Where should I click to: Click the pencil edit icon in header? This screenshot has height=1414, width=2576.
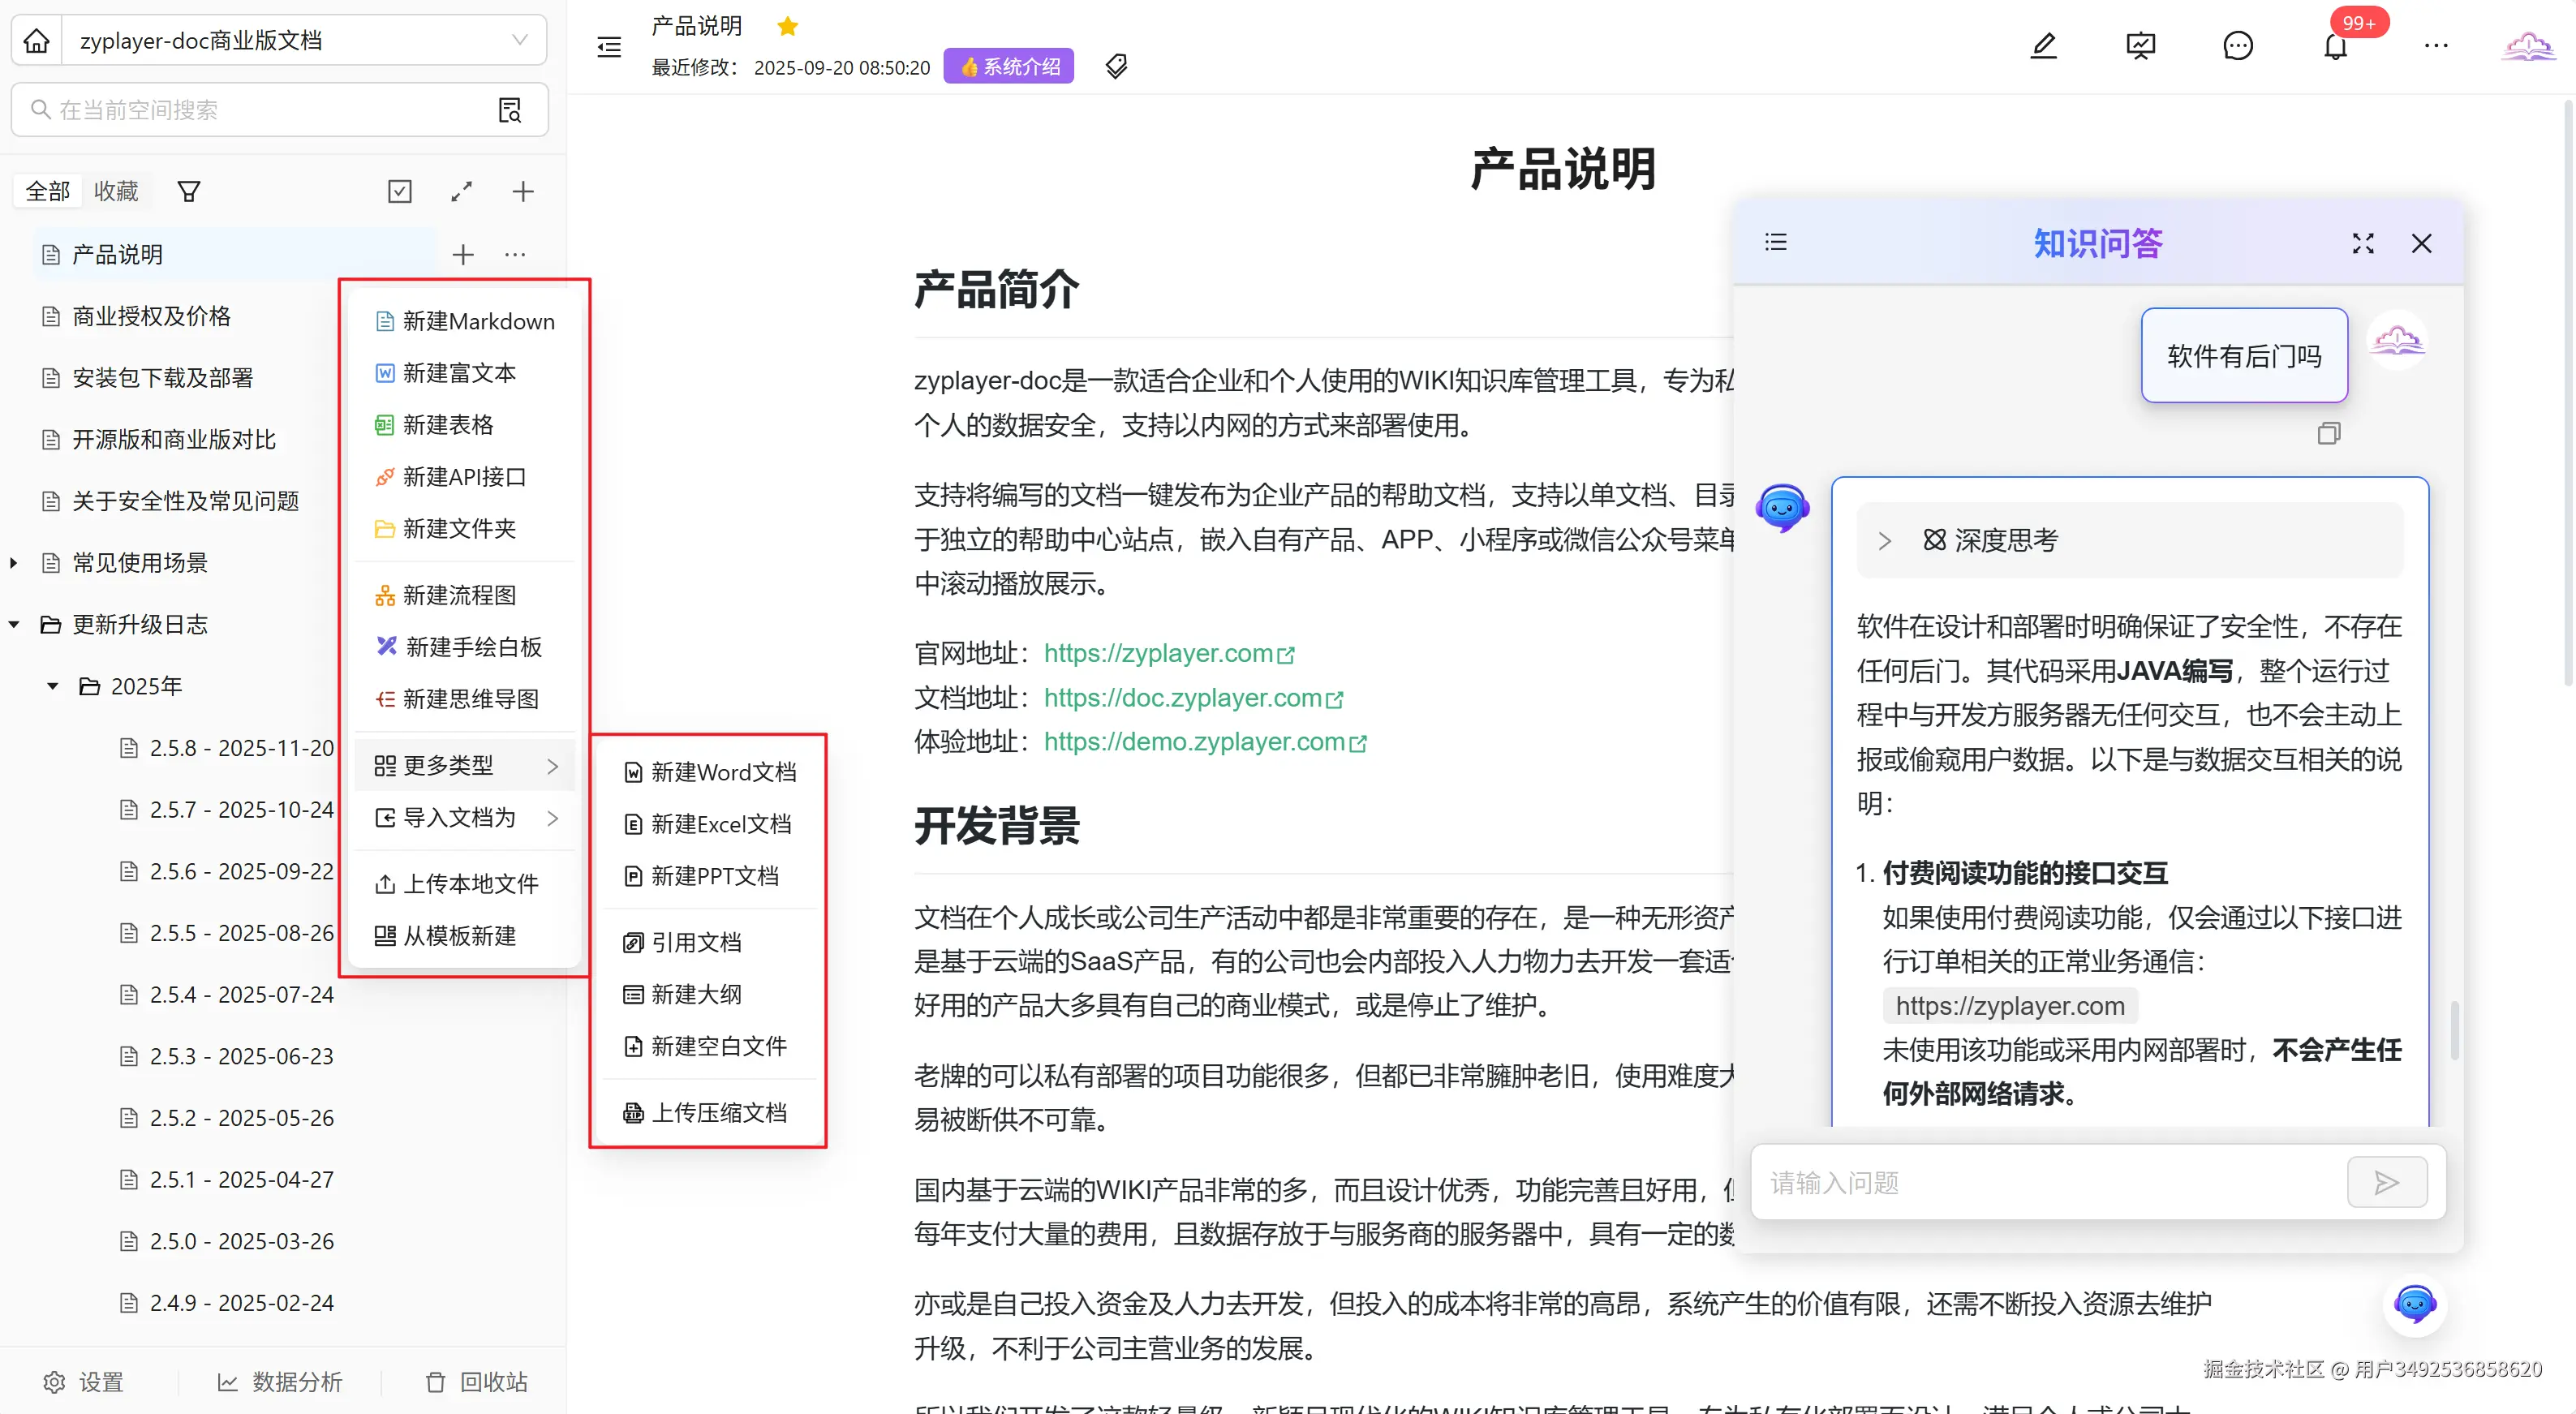point(2043,46)
